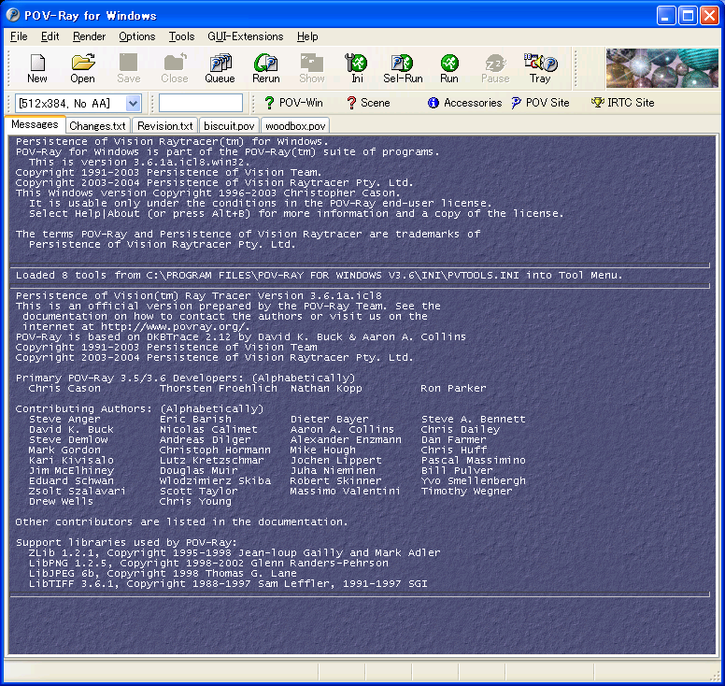This screenshot has height=686, width=725.
Task: Open the Edit menu
Action: pos(50,36)
